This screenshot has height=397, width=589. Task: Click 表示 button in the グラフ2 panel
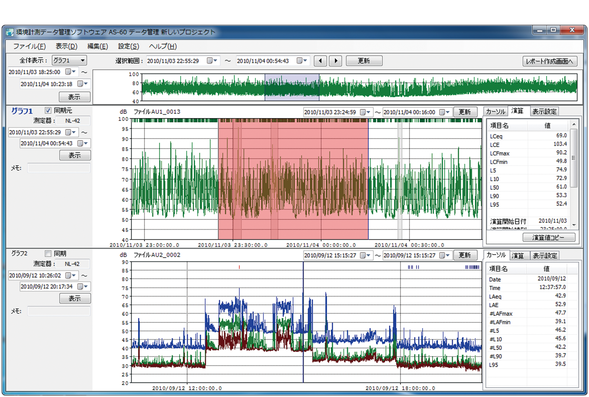75,299
